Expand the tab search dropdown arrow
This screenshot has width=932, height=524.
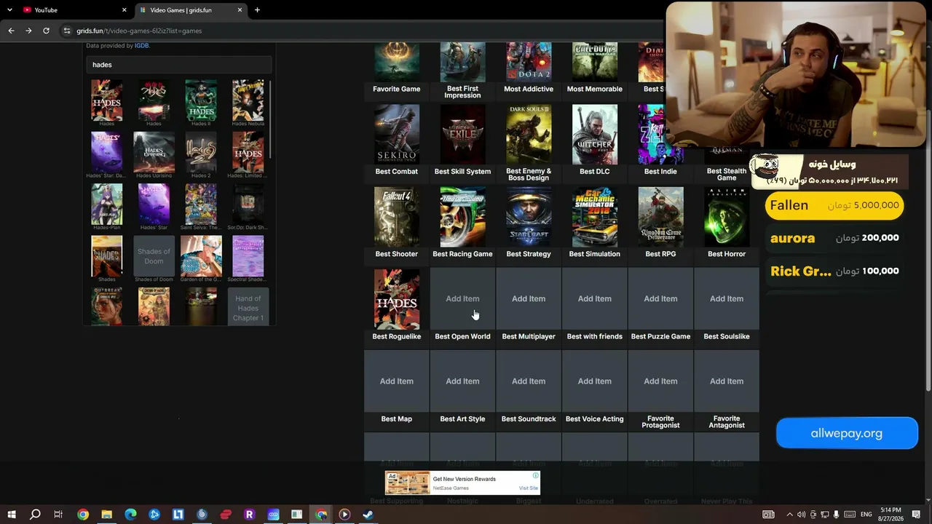click(9, 10)
